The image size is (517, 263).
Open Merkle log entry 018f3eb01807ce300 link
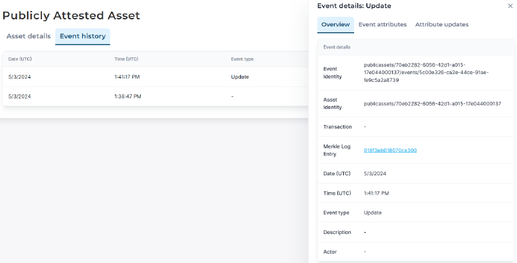tap(390, 150)
